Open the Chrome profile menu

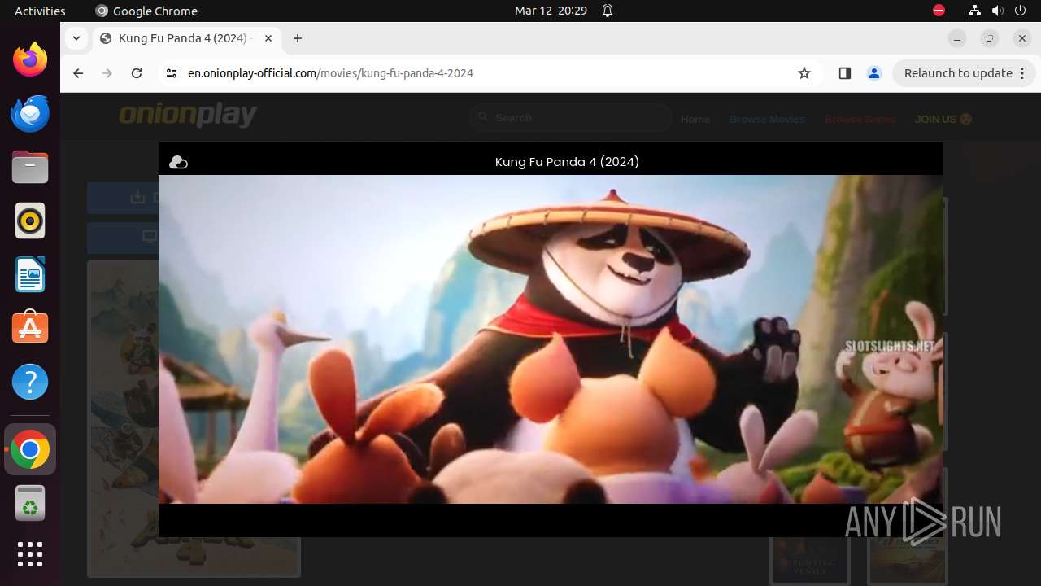tap(874, 73)
